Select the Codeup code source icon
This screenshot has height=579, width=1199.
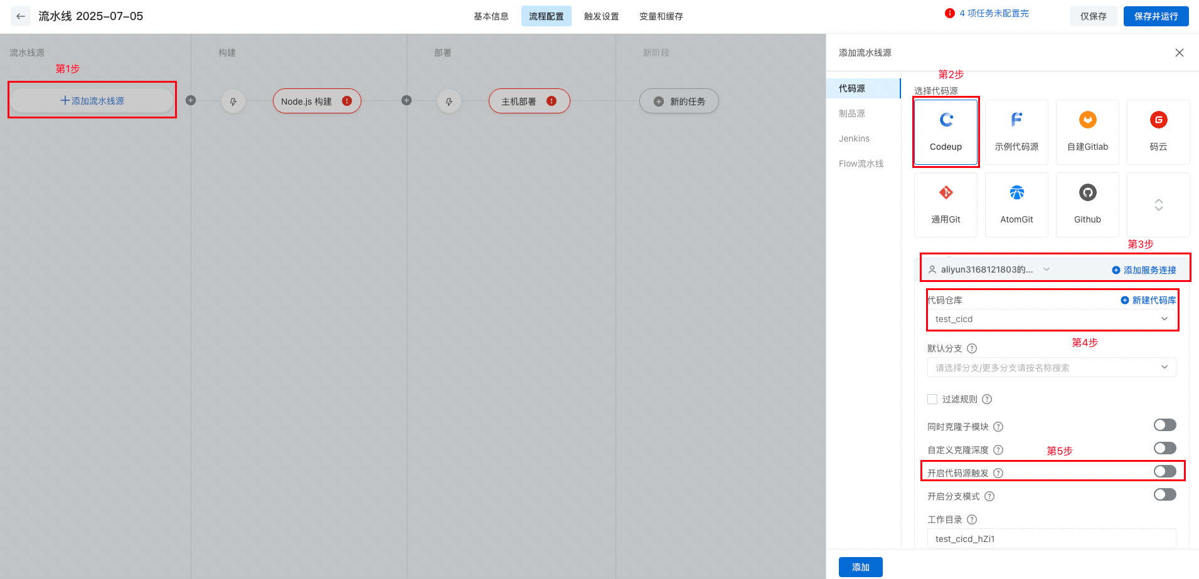(x=946, y=120)
